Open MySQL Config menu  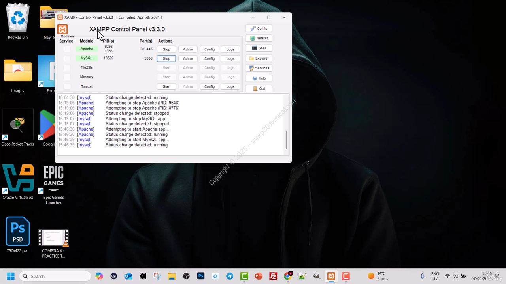point(210,58)
